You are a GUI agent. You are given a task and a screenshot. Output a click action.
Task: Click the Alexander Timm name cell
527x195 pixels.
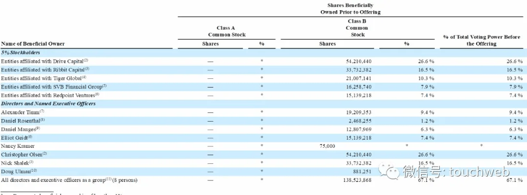point(22,112)
